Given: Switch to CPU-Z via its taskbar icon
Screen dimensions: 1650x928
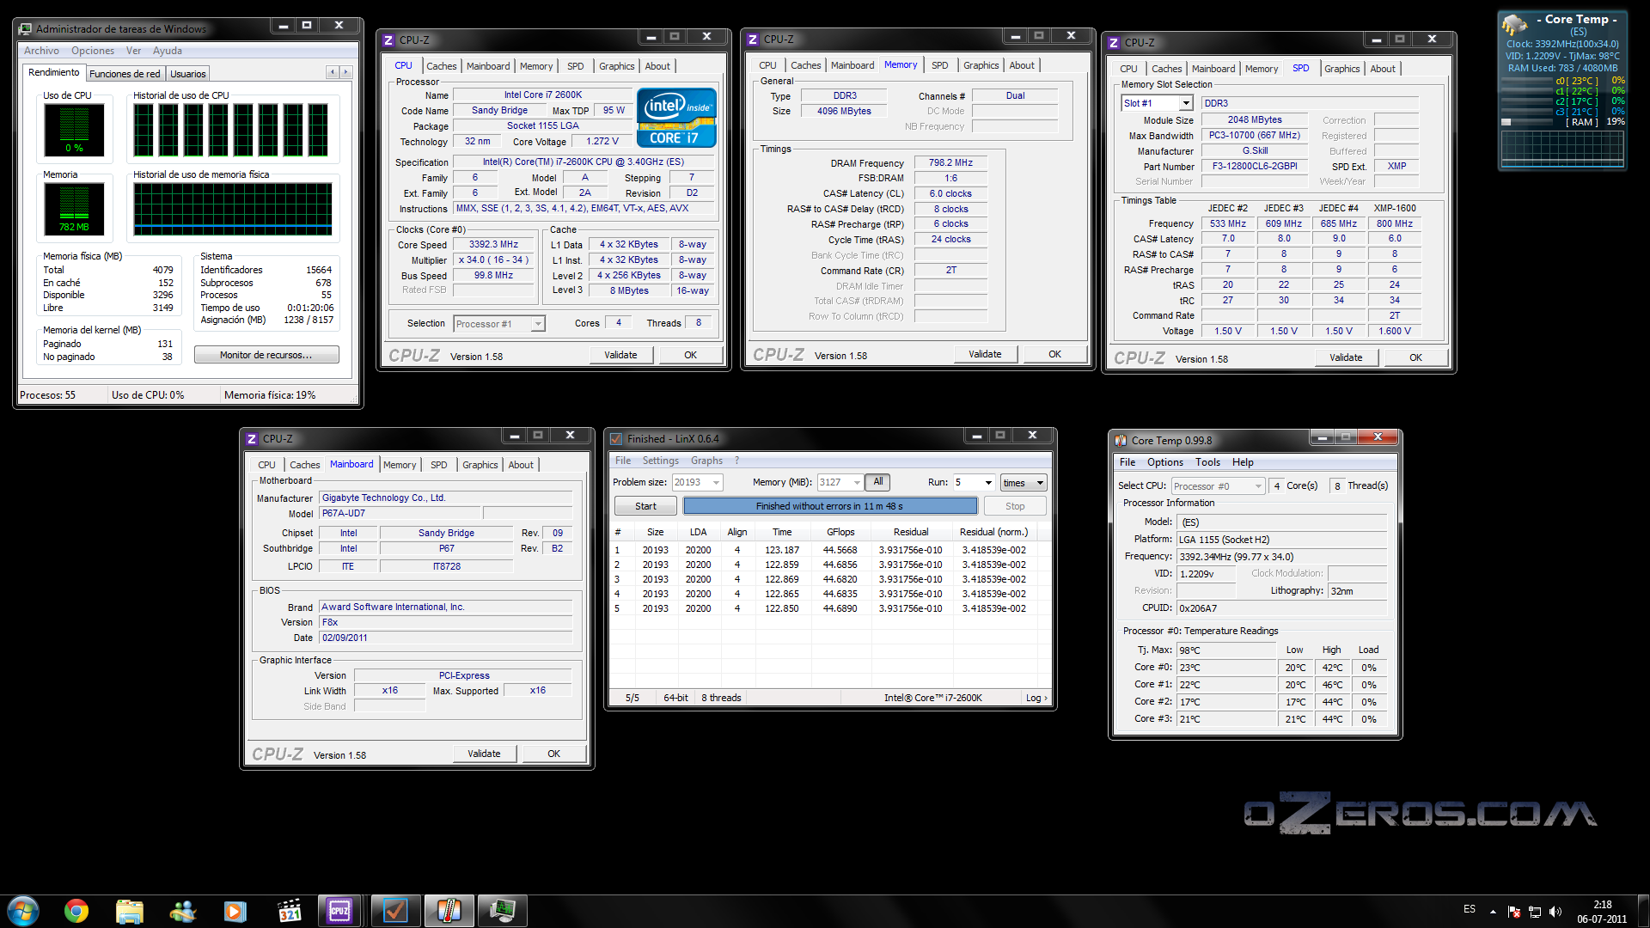Looking at the screenshot, I should point(340,911).
